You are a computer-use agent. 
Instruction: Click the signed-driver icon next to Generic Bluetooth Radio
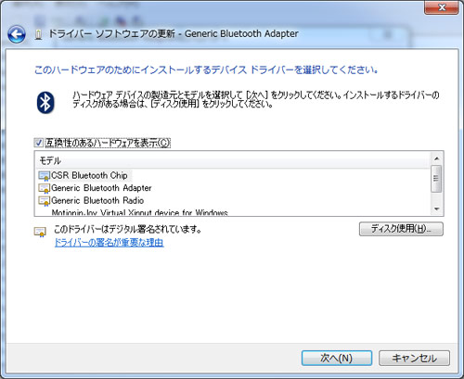tap(44, 201)
